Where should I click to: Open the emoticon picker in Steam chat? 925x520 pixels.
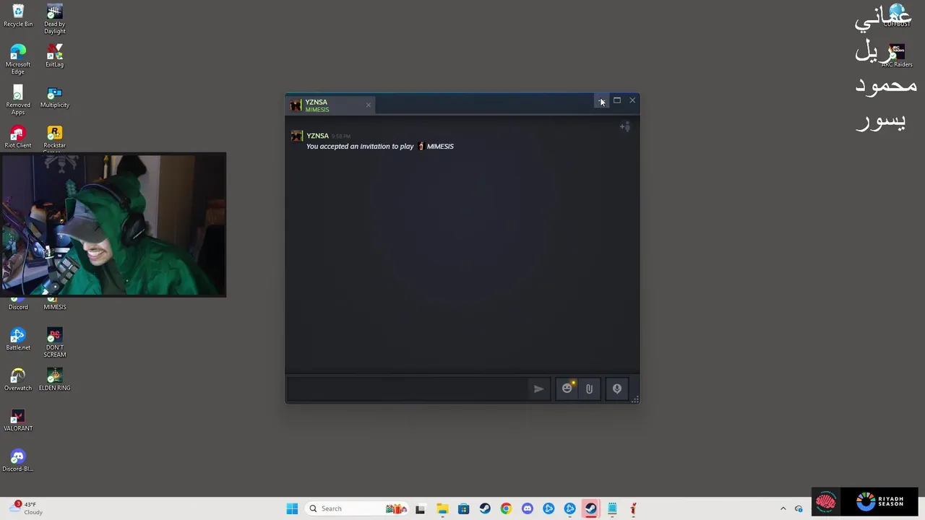tap(567, 389)
